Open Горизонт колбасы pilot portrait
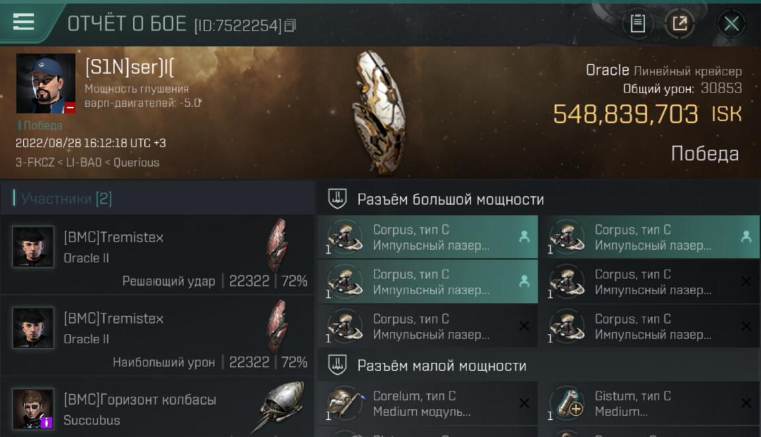This screenshot has height=437, width=761. click(x=33, y=409)
